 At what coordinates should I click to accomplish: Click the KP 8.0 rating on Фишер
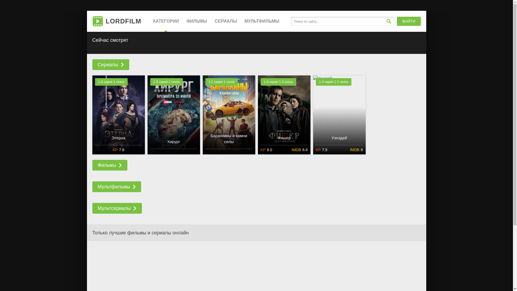tap(266, 150)
